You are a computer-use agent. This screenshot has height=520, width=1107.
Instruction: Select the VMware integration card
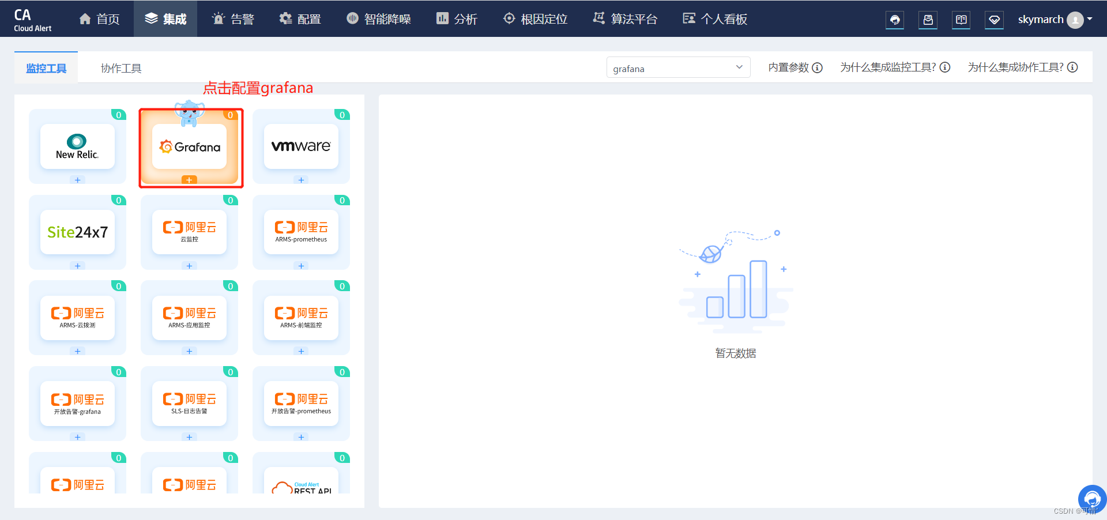[301, 146]
